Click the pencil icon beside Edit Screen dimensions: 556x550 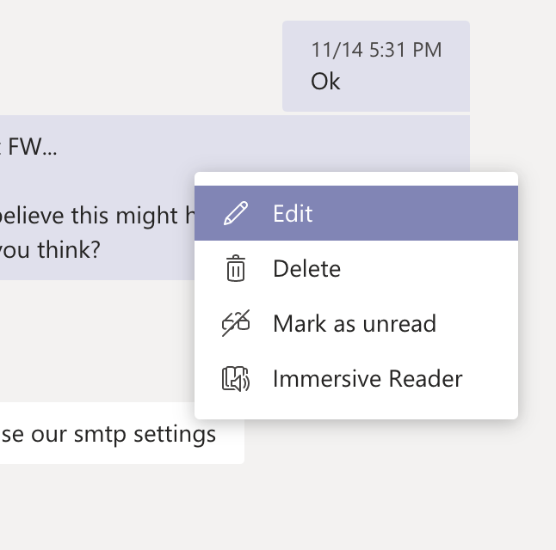234,214
